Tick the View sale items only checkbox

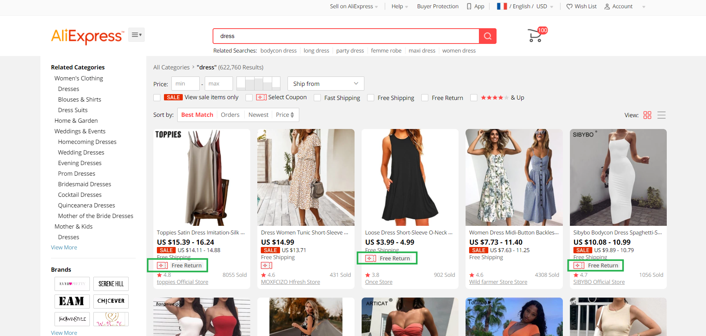click(x=157, y=98)
